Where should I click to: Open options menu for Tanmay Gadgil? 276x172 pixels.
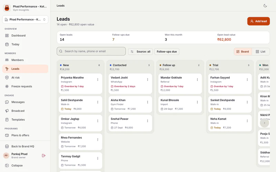click(x=98, y=158)
